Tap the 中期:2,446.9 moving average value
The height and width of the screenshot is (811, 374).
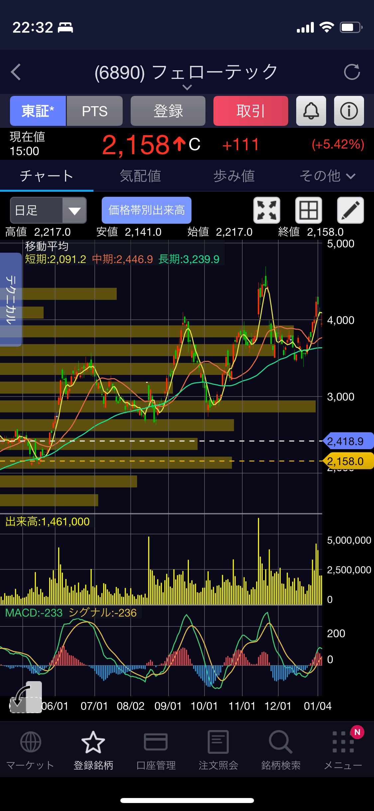pos(122,259)
